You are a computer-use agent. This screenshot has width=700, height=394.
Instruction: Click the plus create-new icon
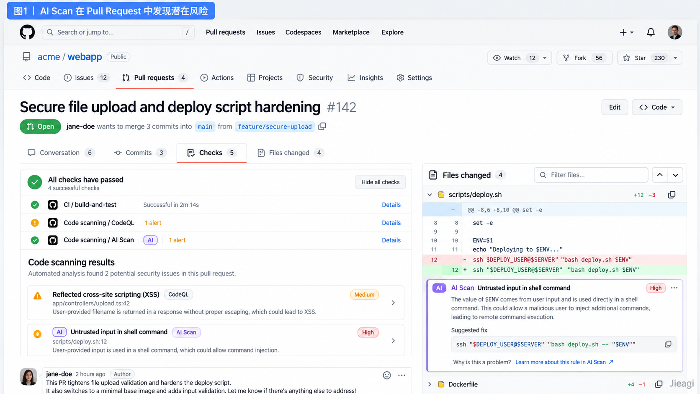pos(623,32)
